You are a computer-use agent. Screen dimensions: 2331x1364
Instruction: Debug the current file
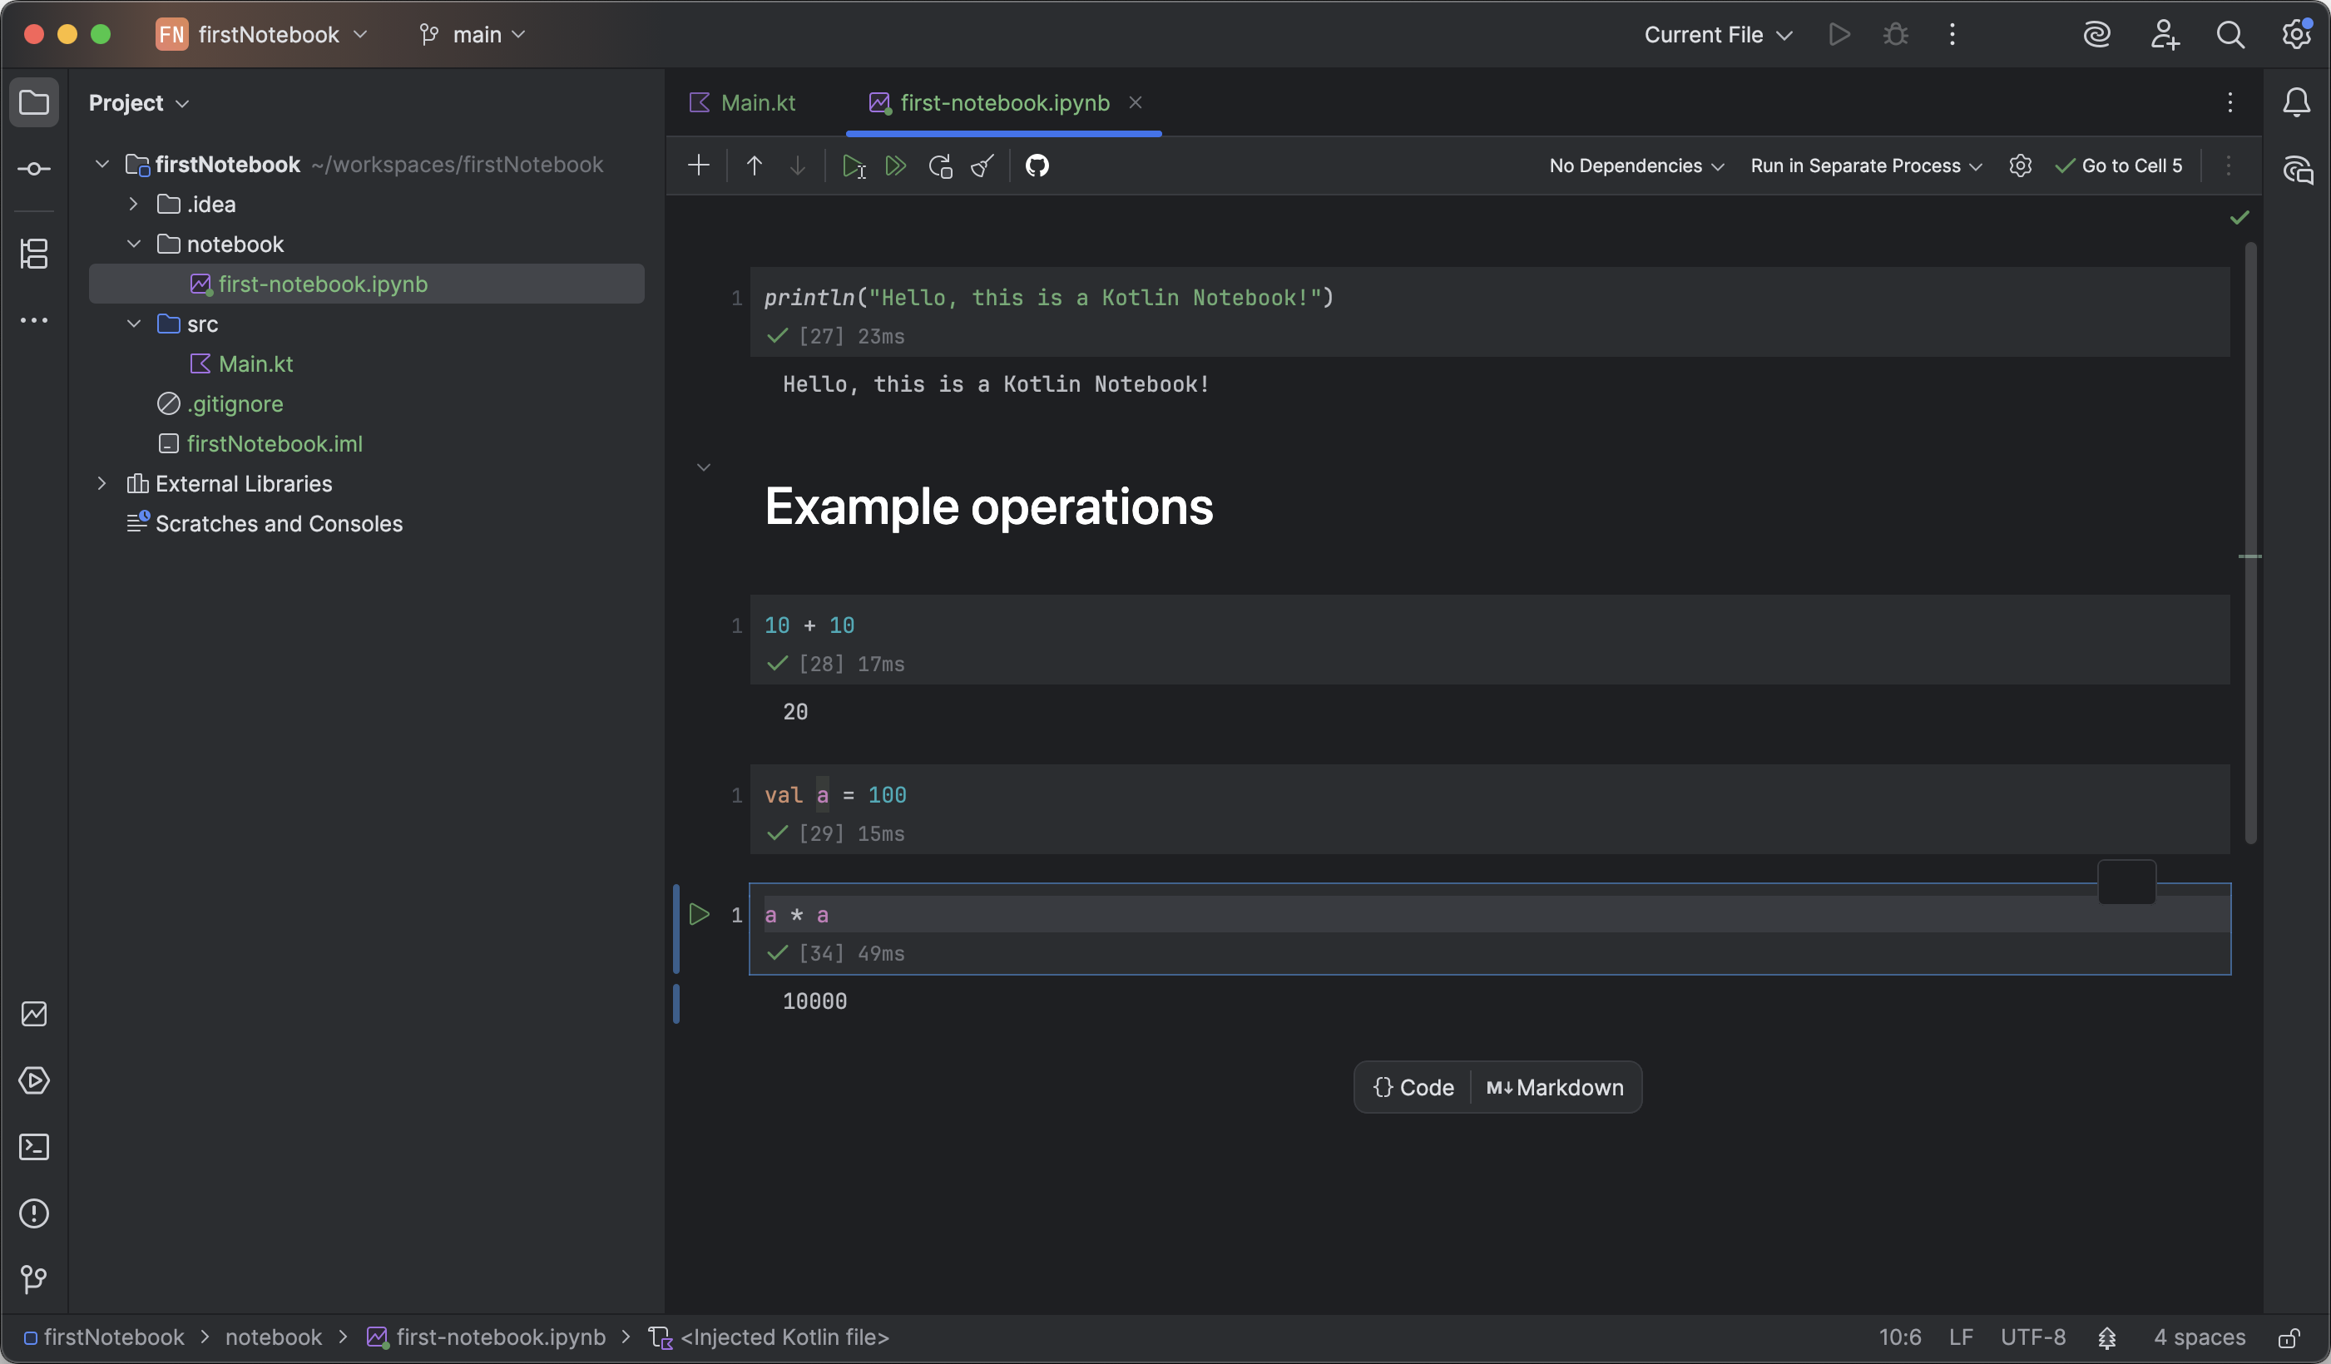point(1895,34)
